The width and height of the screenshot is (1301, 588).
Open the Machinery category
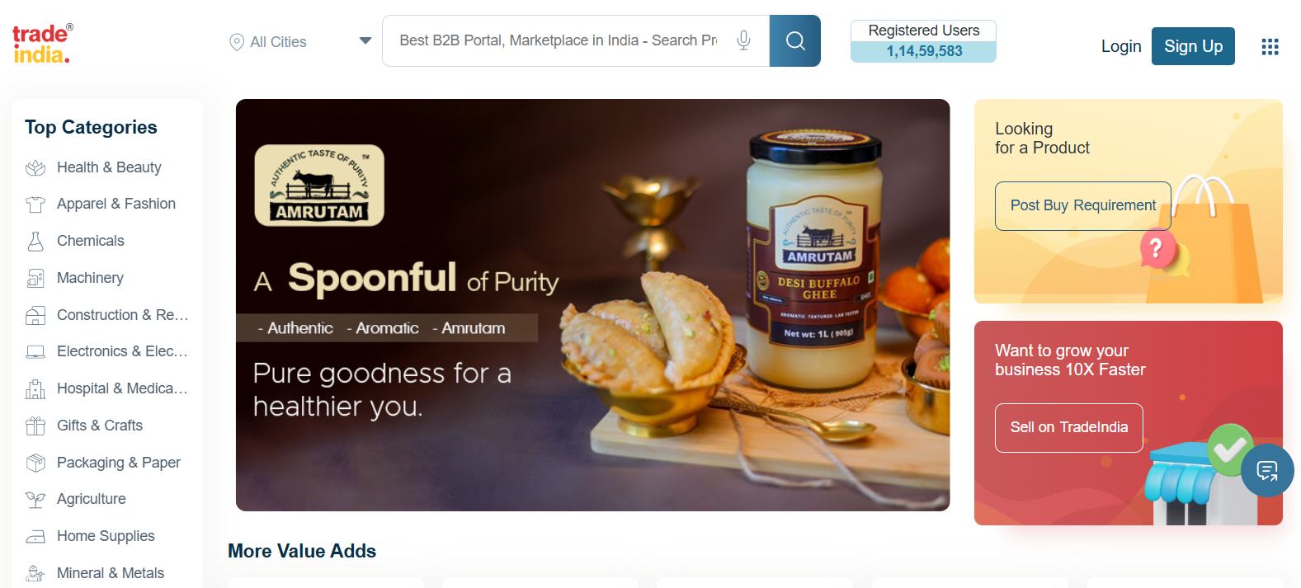coord(90,278)
